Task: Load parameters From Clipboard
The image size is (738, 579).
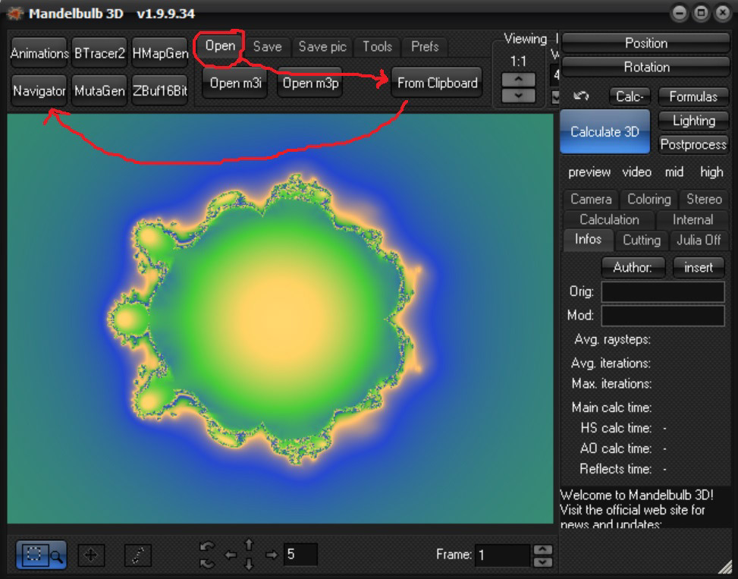Action: (437, 83)
